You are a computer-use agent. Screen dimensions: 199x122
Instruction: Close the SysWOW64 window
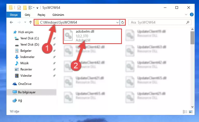189,8
